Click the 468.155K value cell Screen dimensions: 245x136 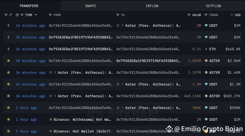click(x=192, y=96)
